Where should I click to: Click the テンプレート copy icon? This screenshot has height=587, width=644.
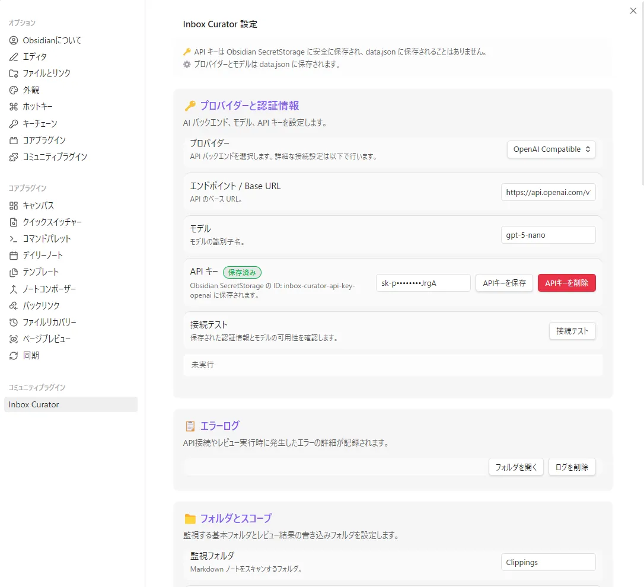click(x=14, y=272)
